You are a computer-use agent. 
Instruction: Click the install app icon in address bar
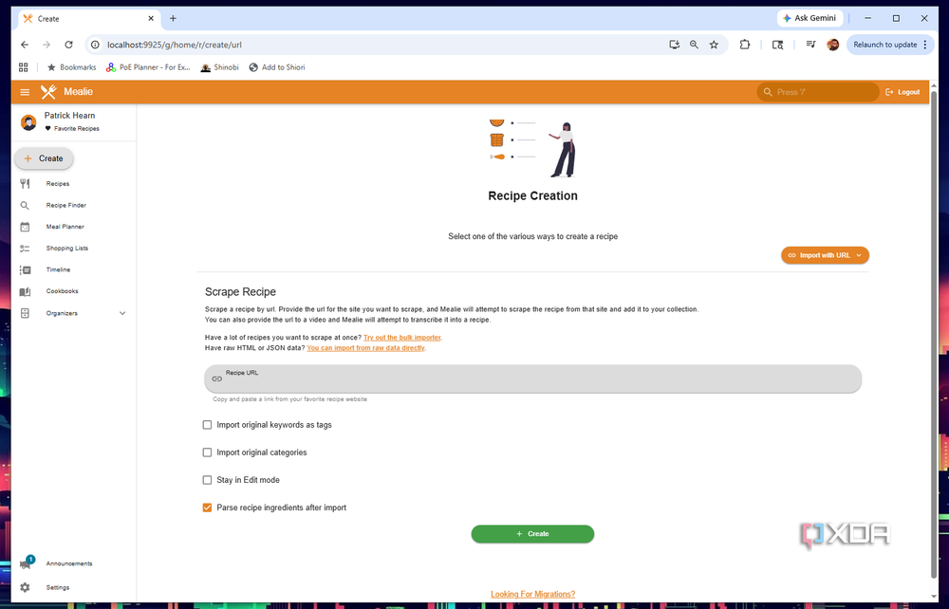674,45
